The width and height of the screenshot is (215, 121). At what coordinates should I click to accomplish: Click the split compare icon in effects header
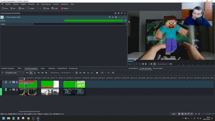119,13
